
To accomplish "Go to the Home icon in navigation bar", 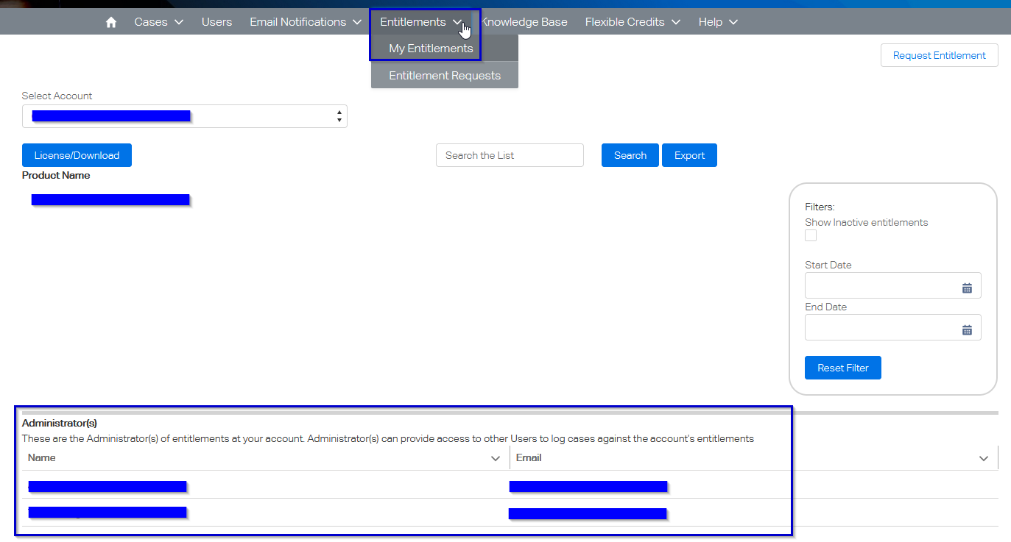I will pos(111,22).
